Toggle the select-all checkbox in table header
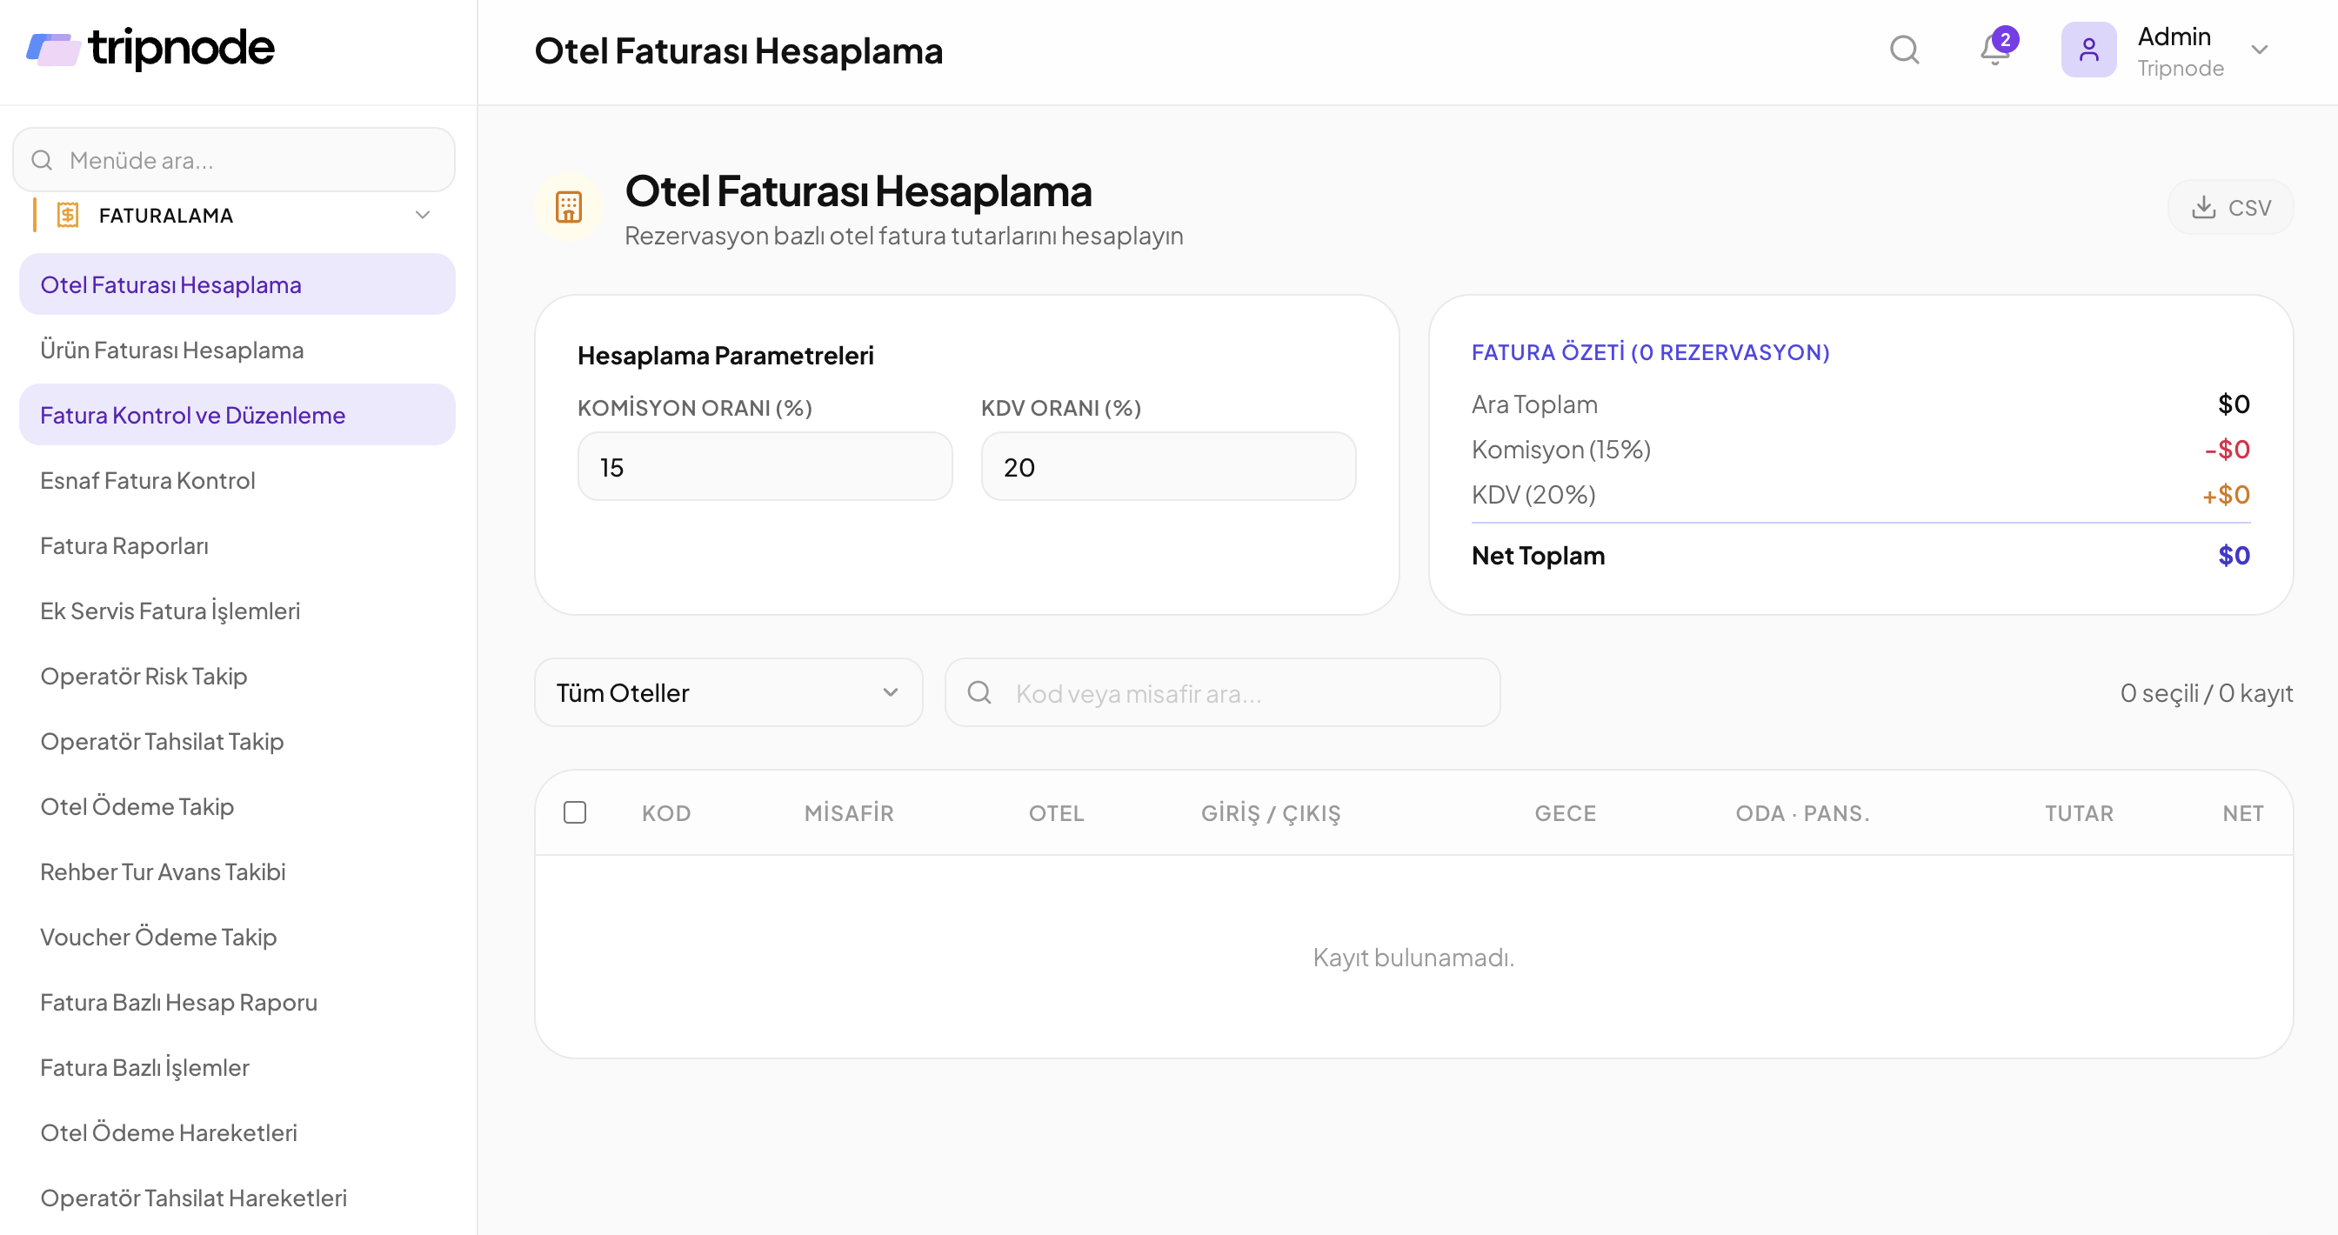2338x1235 pixels. (x=575, y=812)
